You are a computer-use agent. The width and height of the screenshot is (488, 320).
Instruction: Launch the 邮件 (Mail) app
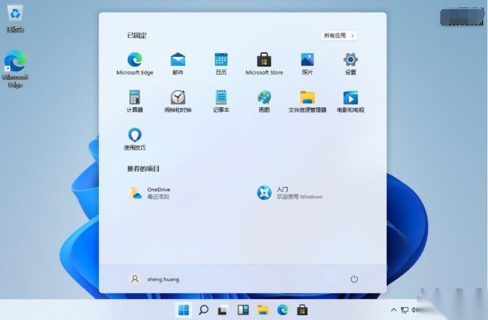[x=178, y=60]
